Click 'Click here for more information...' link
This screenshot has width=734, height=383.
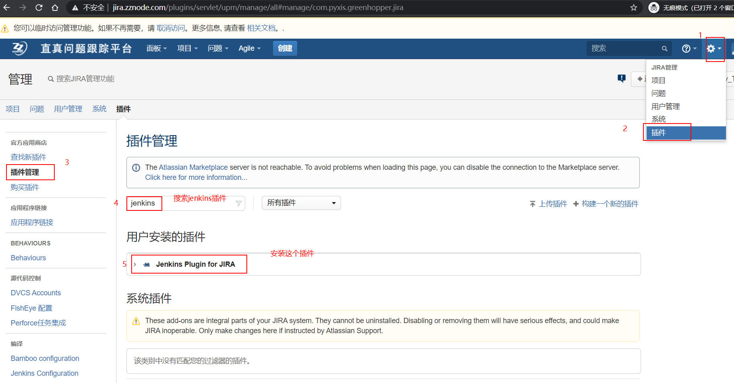click(196, 177)
